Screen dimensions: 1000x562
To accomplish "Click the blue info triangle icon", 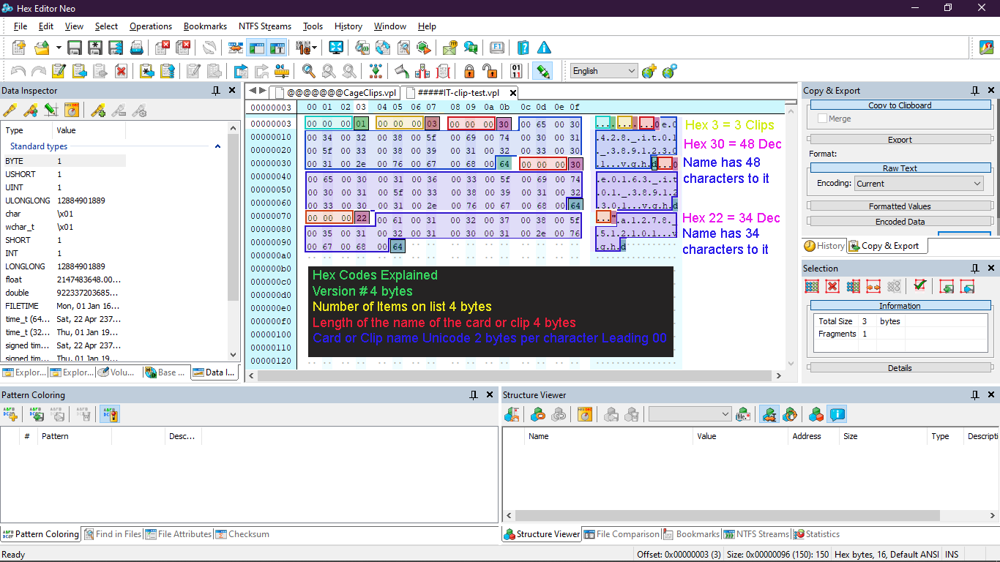I will point(544,48).
